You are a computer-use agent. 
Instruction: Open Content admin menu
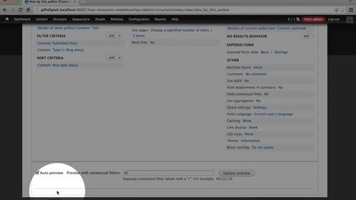(x=42, y=19)
